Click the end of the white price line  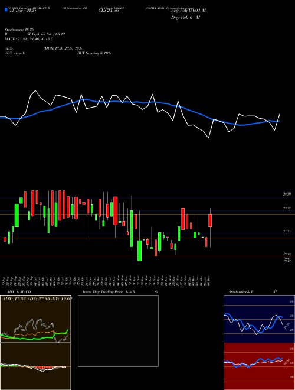click(280, 114)
